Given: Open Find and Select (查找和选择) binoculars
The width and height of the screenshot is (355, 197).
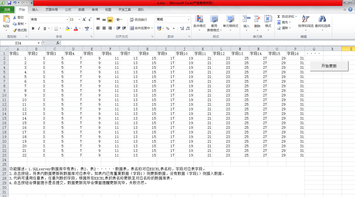Looking at the screenshot, I should click(x=322, y=21).
